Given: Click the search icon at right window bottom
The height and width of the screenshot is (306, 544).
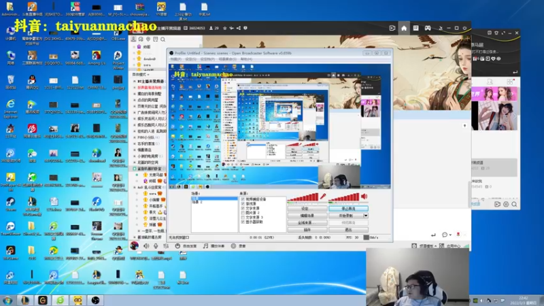Looking at the screenshot, I should pyautogui.click(x=515, y=205).
